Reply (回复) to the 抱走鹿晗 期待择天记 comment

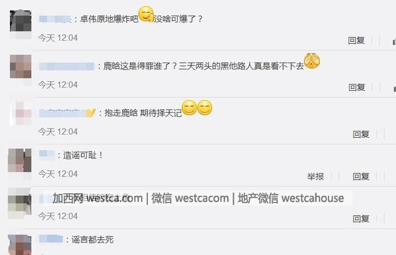[x=361, y=135]
